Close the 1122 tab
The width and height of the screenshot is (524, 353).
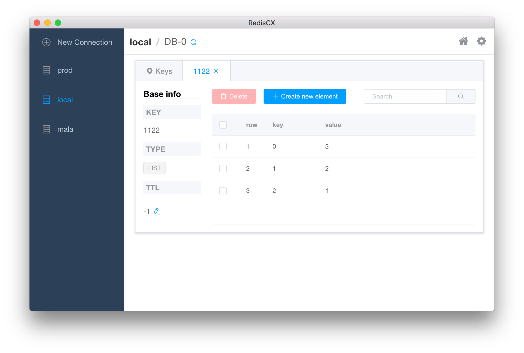[x=216, y=71]
